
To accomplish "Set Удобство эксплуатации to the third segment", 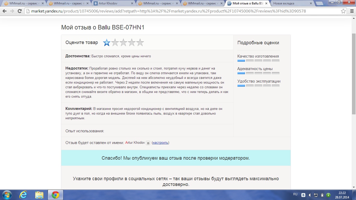I will pyautogui.click(x=258, y=86).
